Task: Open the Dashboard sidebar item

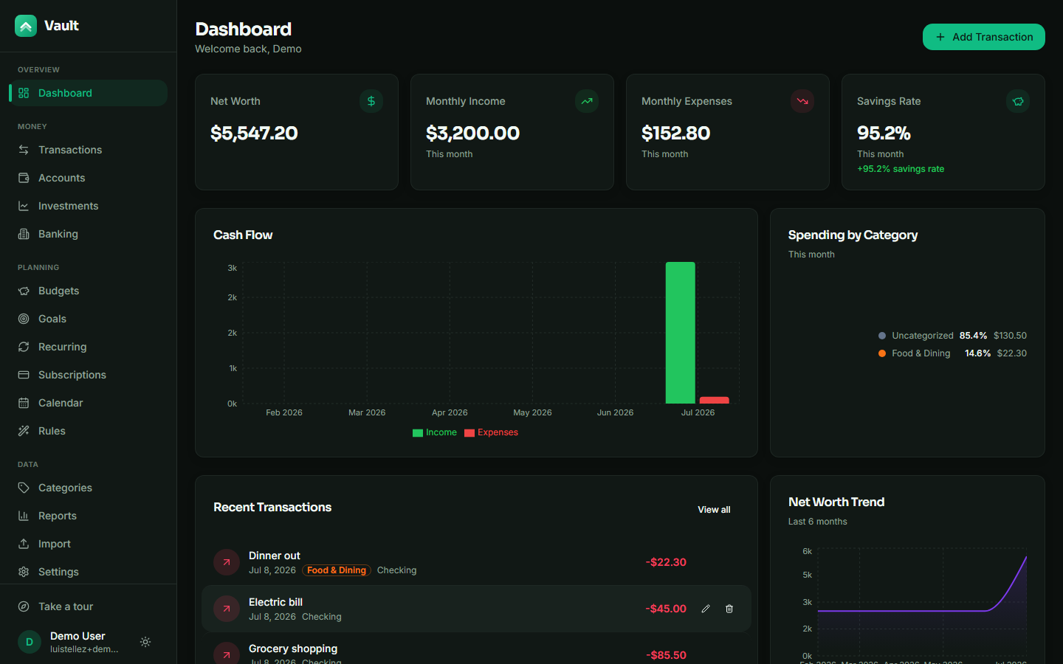Action: coord(89,93)
